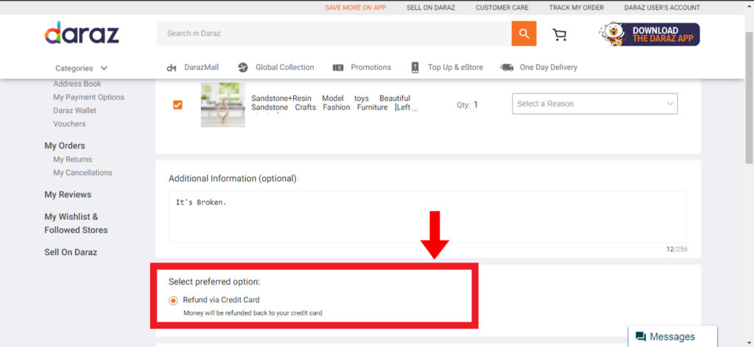Image resolution: width=754 pixels, height=347 pixels.
Task: Click the Additional Information text area
Action: point(428,217)
